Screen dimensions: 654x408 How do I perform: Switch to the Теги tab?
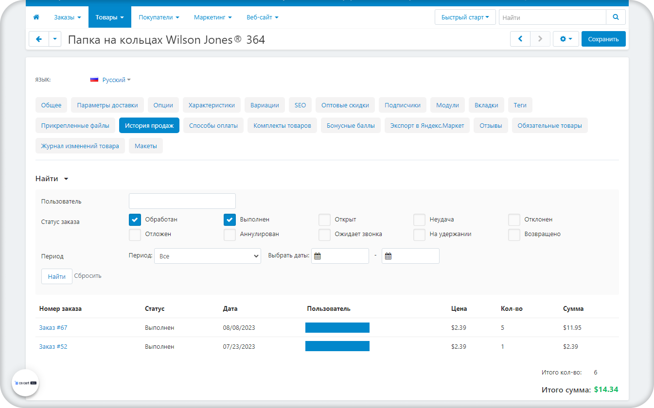(520, 105)
